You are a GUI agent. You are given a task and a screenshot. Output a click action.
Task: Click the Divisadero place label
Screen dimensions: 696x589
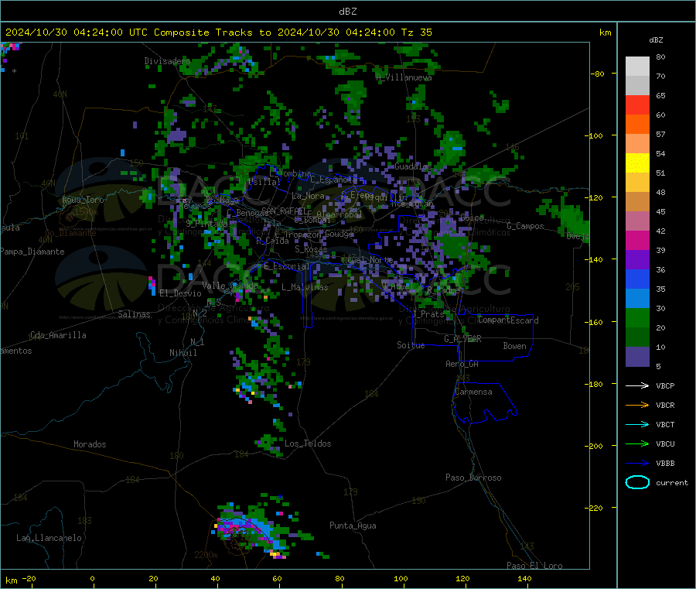point(167,61)
